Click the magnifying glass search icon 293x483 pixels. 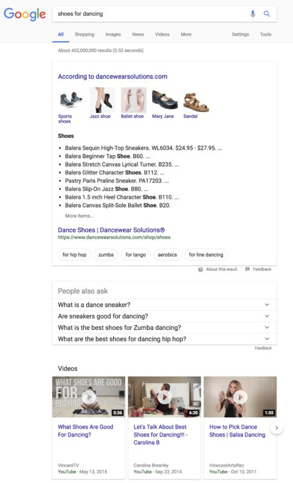pyautogui.click(x=267, y=13)
